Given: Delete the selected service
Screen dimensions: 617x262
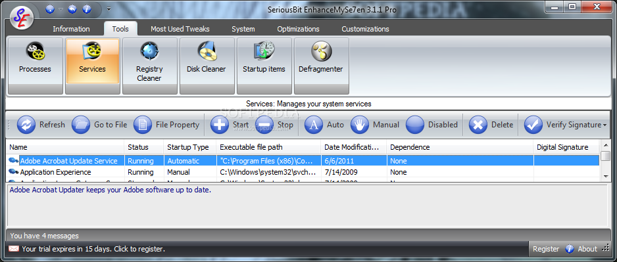Looking at the screenshot, I should pyautogui.click(x=491, y=125).
